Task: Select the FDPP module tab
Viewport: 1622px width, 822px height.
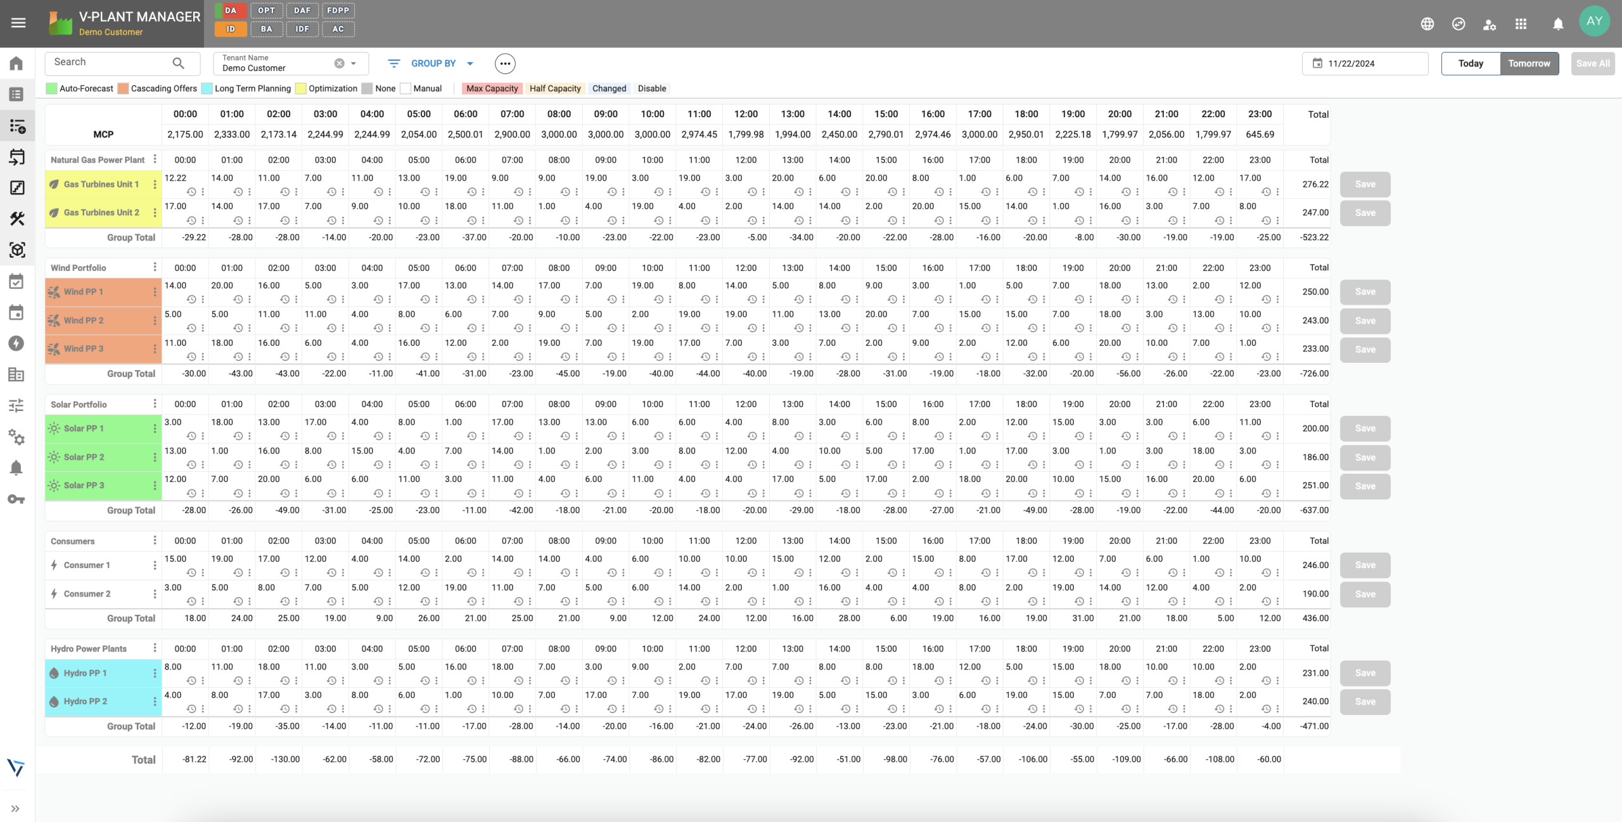Action: [x=338, y=11]
